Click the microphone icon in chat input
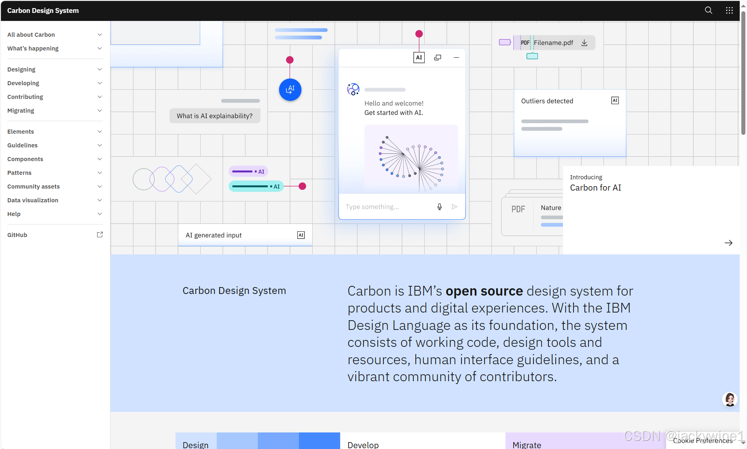Image resolution: width=747 pixels, height=449 pixels. click(x=440, y=207)
